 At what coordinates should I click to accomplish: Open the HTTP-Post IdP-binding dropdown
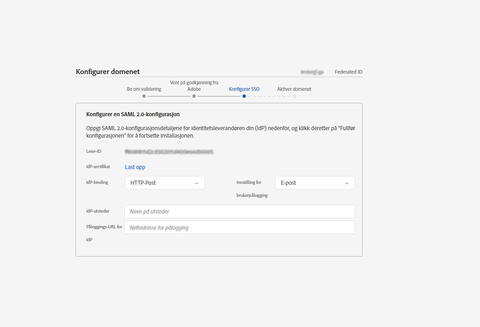click(165, 183)
